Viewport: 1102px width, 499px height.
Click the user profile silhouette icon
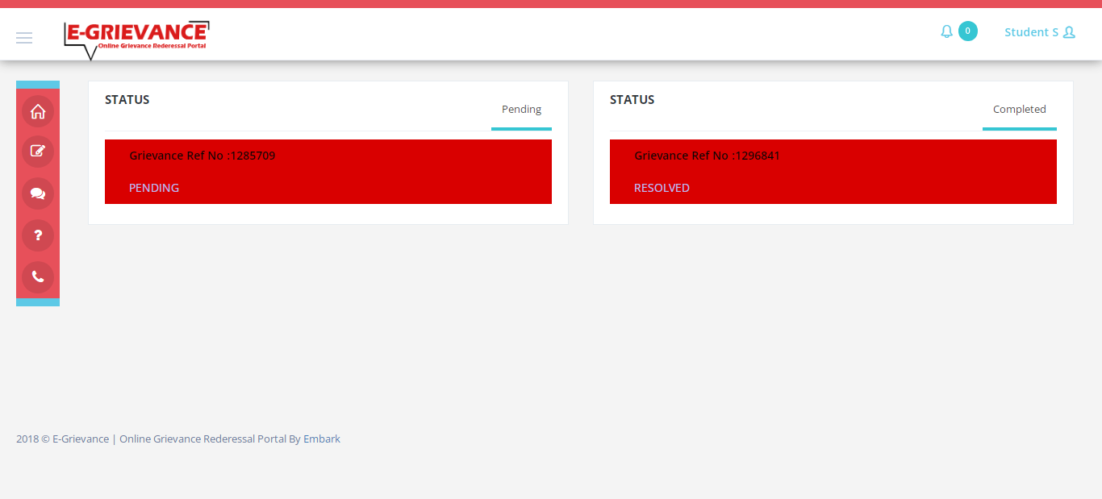(x=1069, y=32)
